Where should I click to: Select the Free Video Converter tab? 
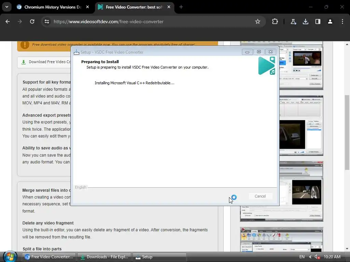coord(135,7)
